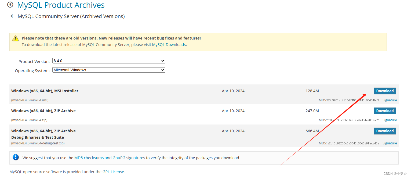The height and width of the screenshot is (178, 411).
Task: Click the MySQL Product Archives heading
Action: [x=61, y=5]
